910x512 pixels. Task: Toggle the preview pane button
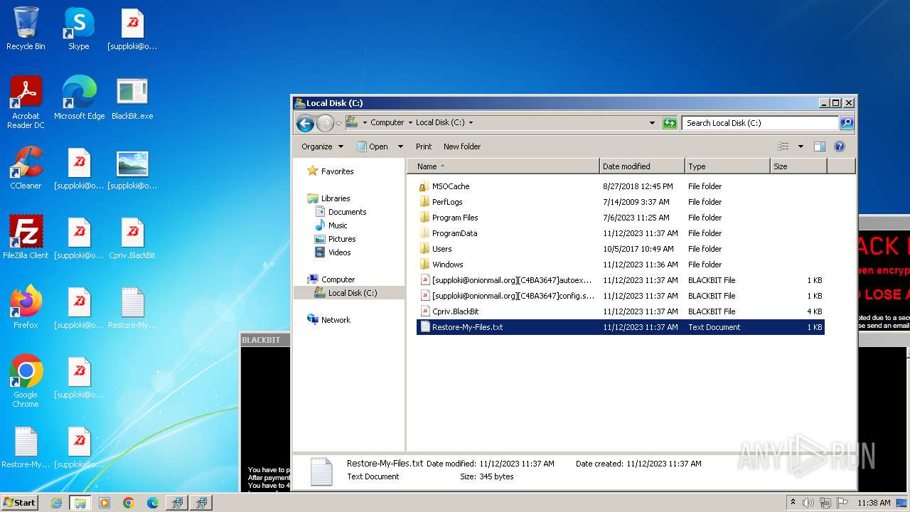tap(819, 146)
